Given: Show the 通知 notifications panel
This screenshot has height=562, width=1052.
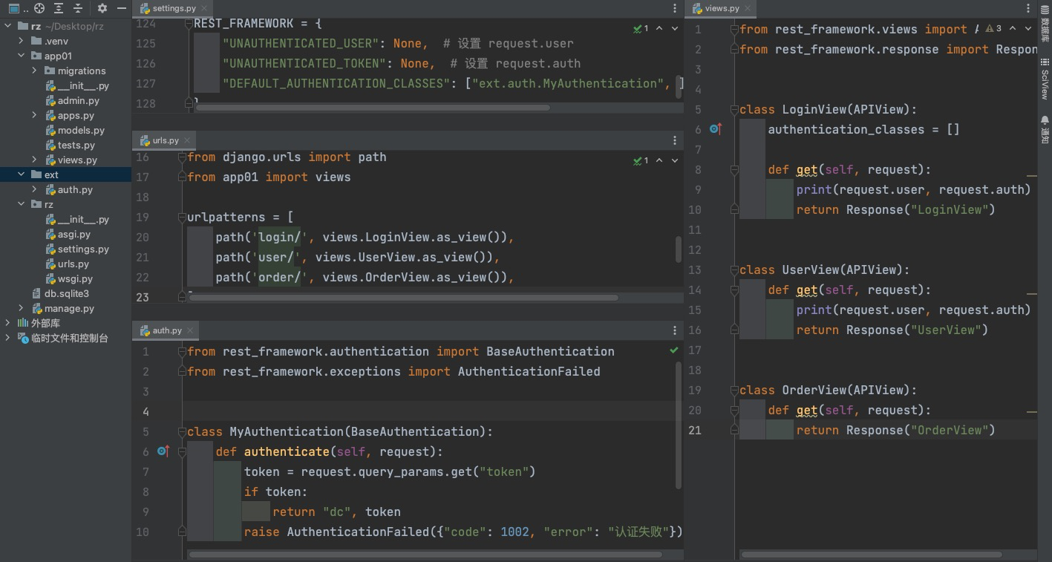Looking at the screenshot, I should pos(1045,129).
